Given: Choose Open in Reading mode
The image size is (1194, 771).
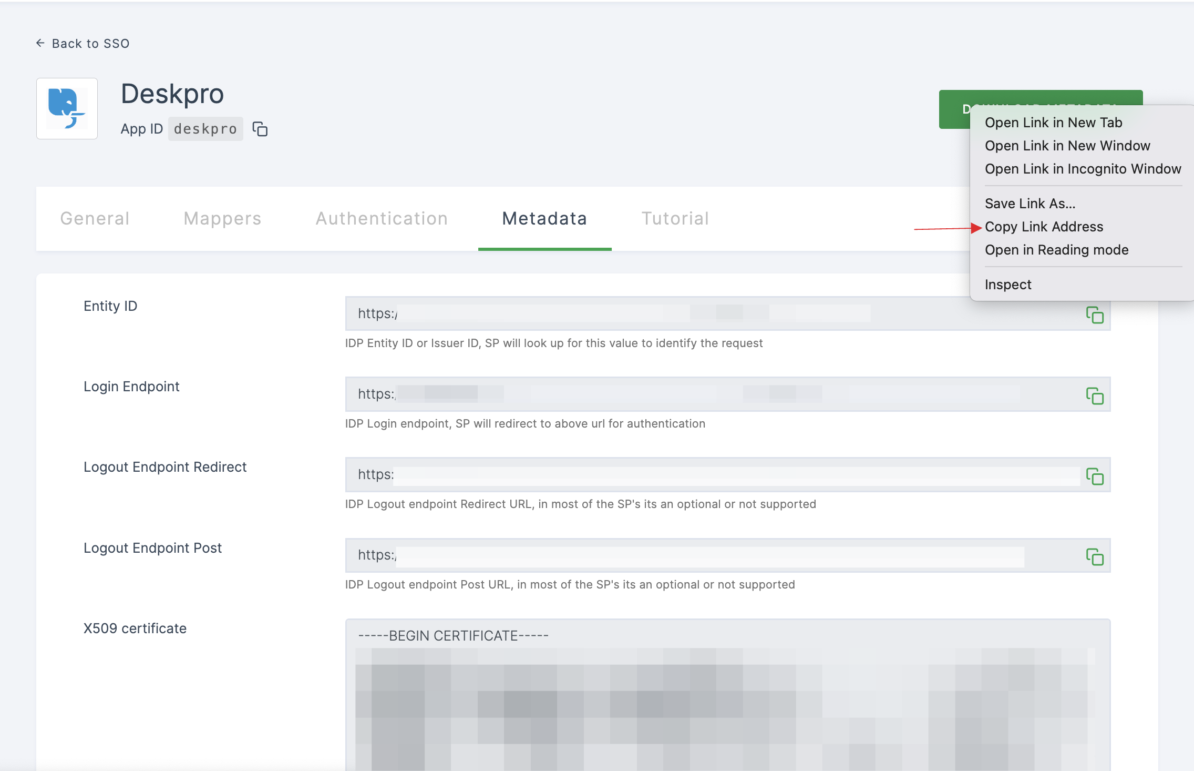Looking at the screenshot, I should click(1056, 250).
